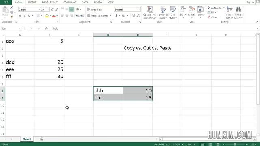Click the Insert cells icon
The width and height of the screenshot is (260, 146).
coord(183,10)
